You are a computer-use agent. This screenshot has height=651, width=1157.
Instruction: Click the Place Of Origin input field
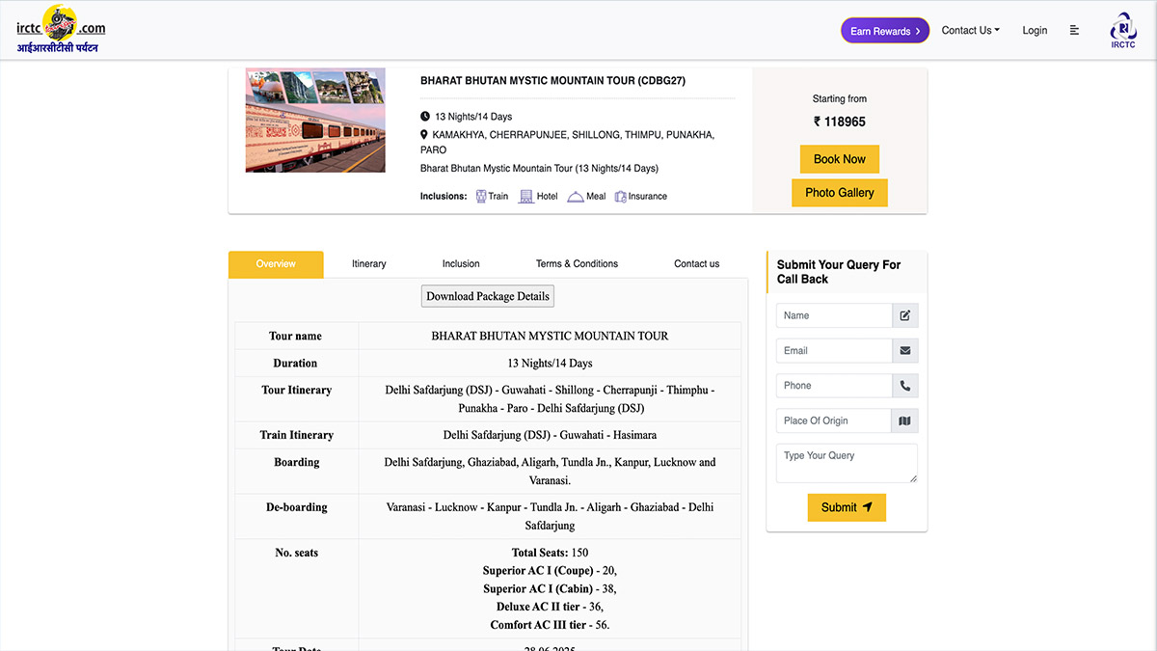tap(835, 420)
